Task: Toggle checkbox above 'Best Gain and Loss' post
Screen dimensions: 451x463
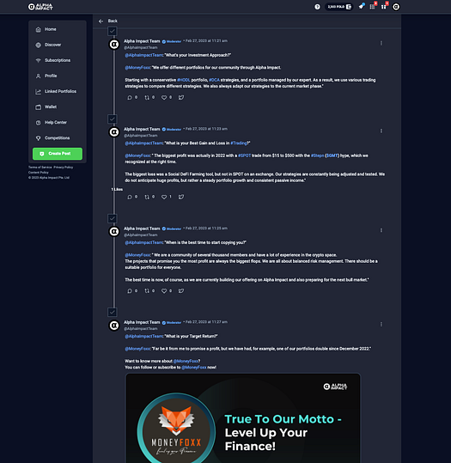Action: click(x=112, y=119)
